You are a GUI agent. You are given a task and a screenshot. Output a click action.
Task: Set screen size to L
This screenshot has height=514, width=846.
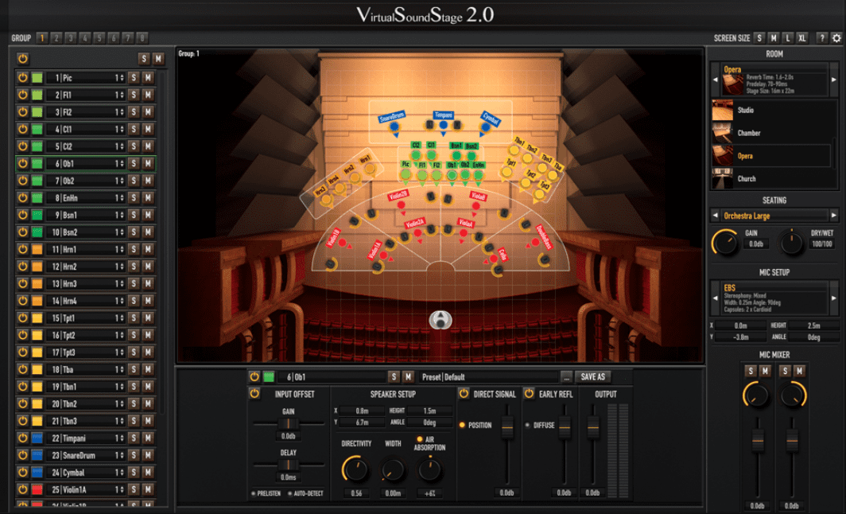788,38
